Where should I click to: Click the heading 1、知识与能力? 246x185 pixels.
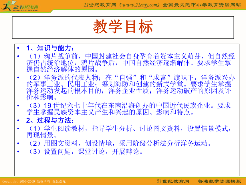tap(50, 48)
